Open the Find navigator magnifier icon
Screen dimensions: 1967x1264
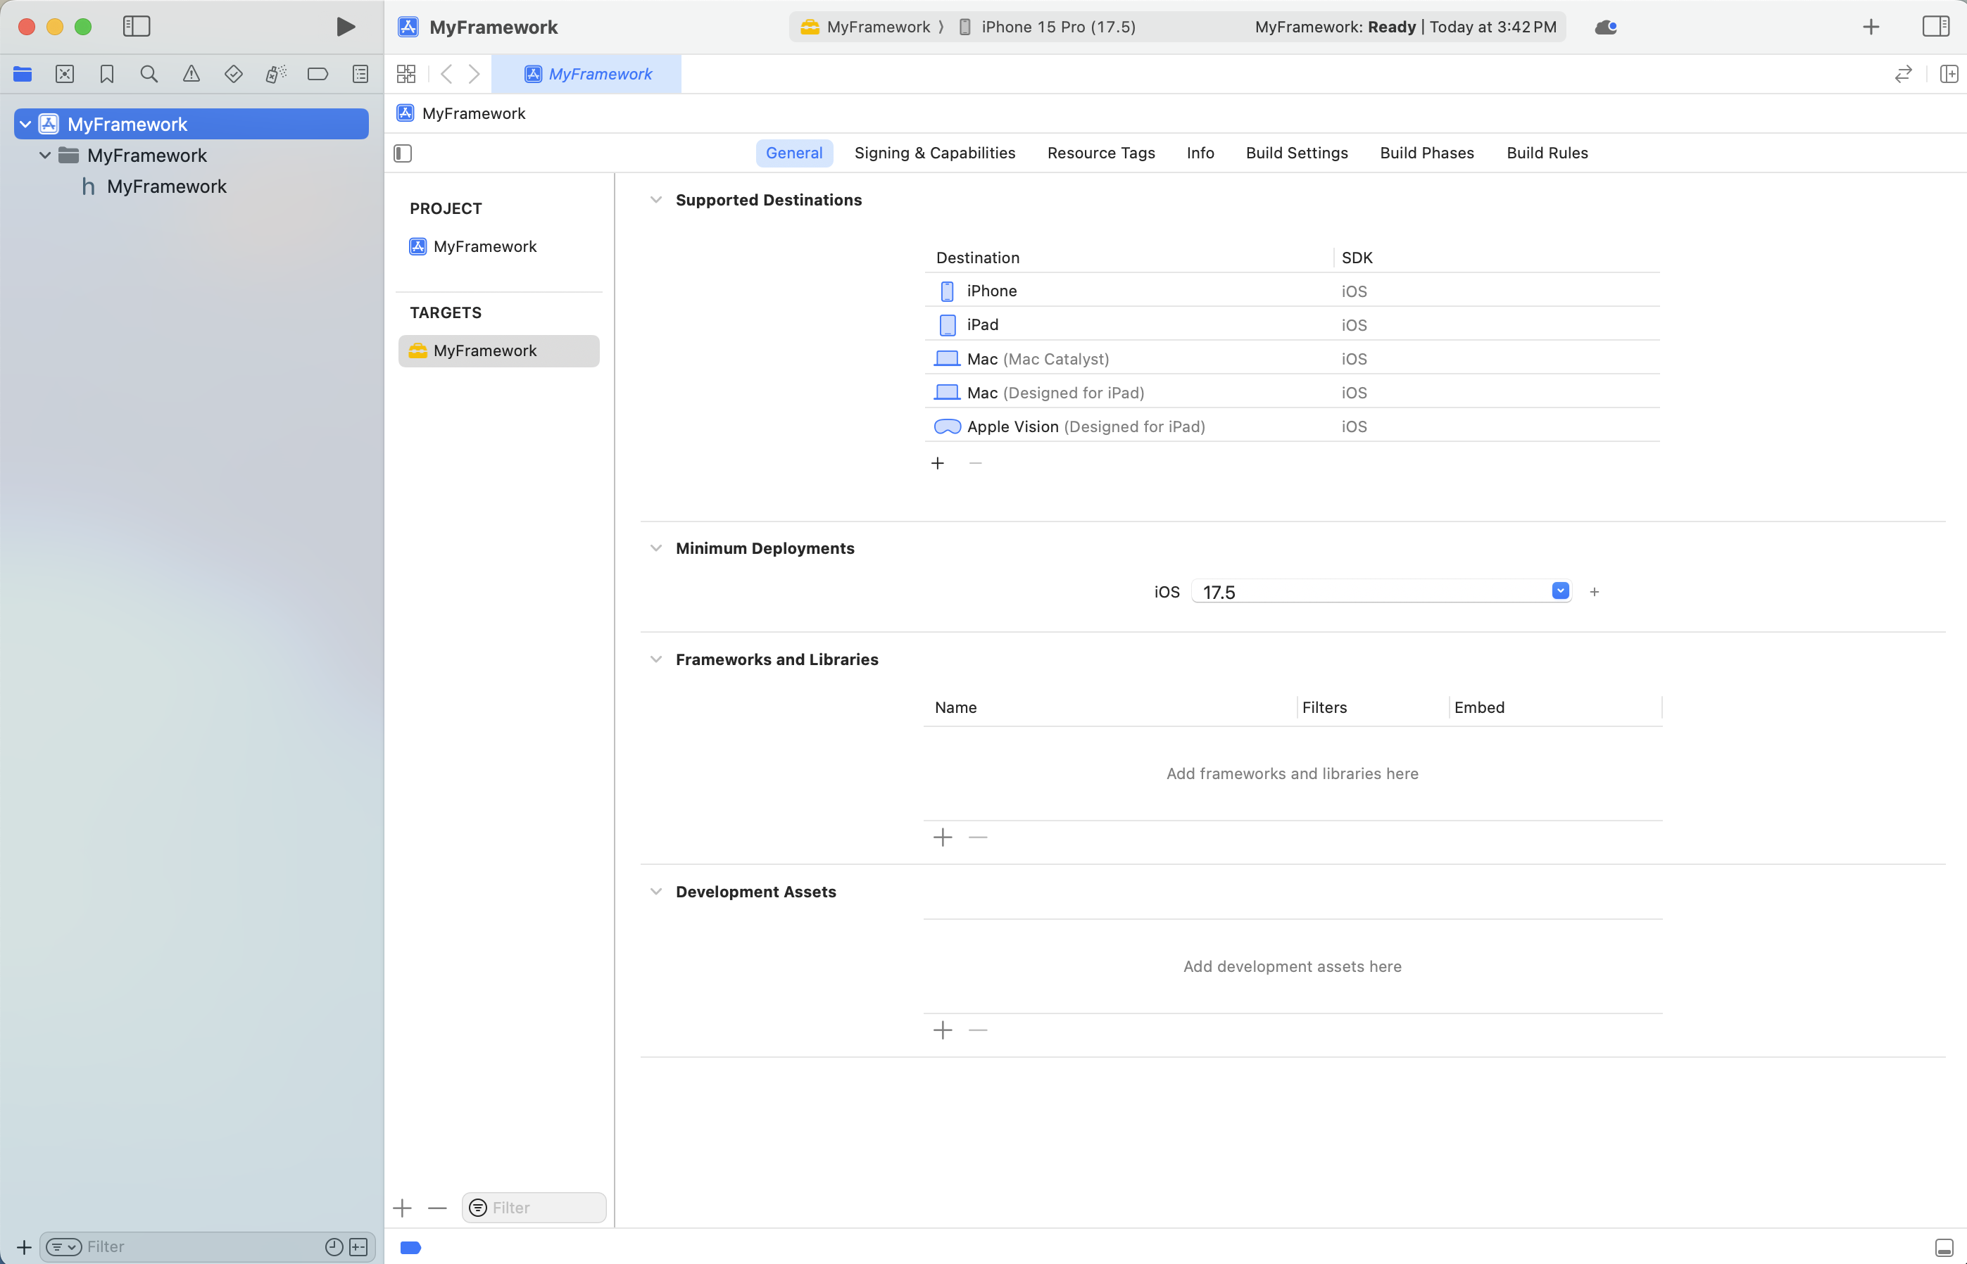(149, 74)
